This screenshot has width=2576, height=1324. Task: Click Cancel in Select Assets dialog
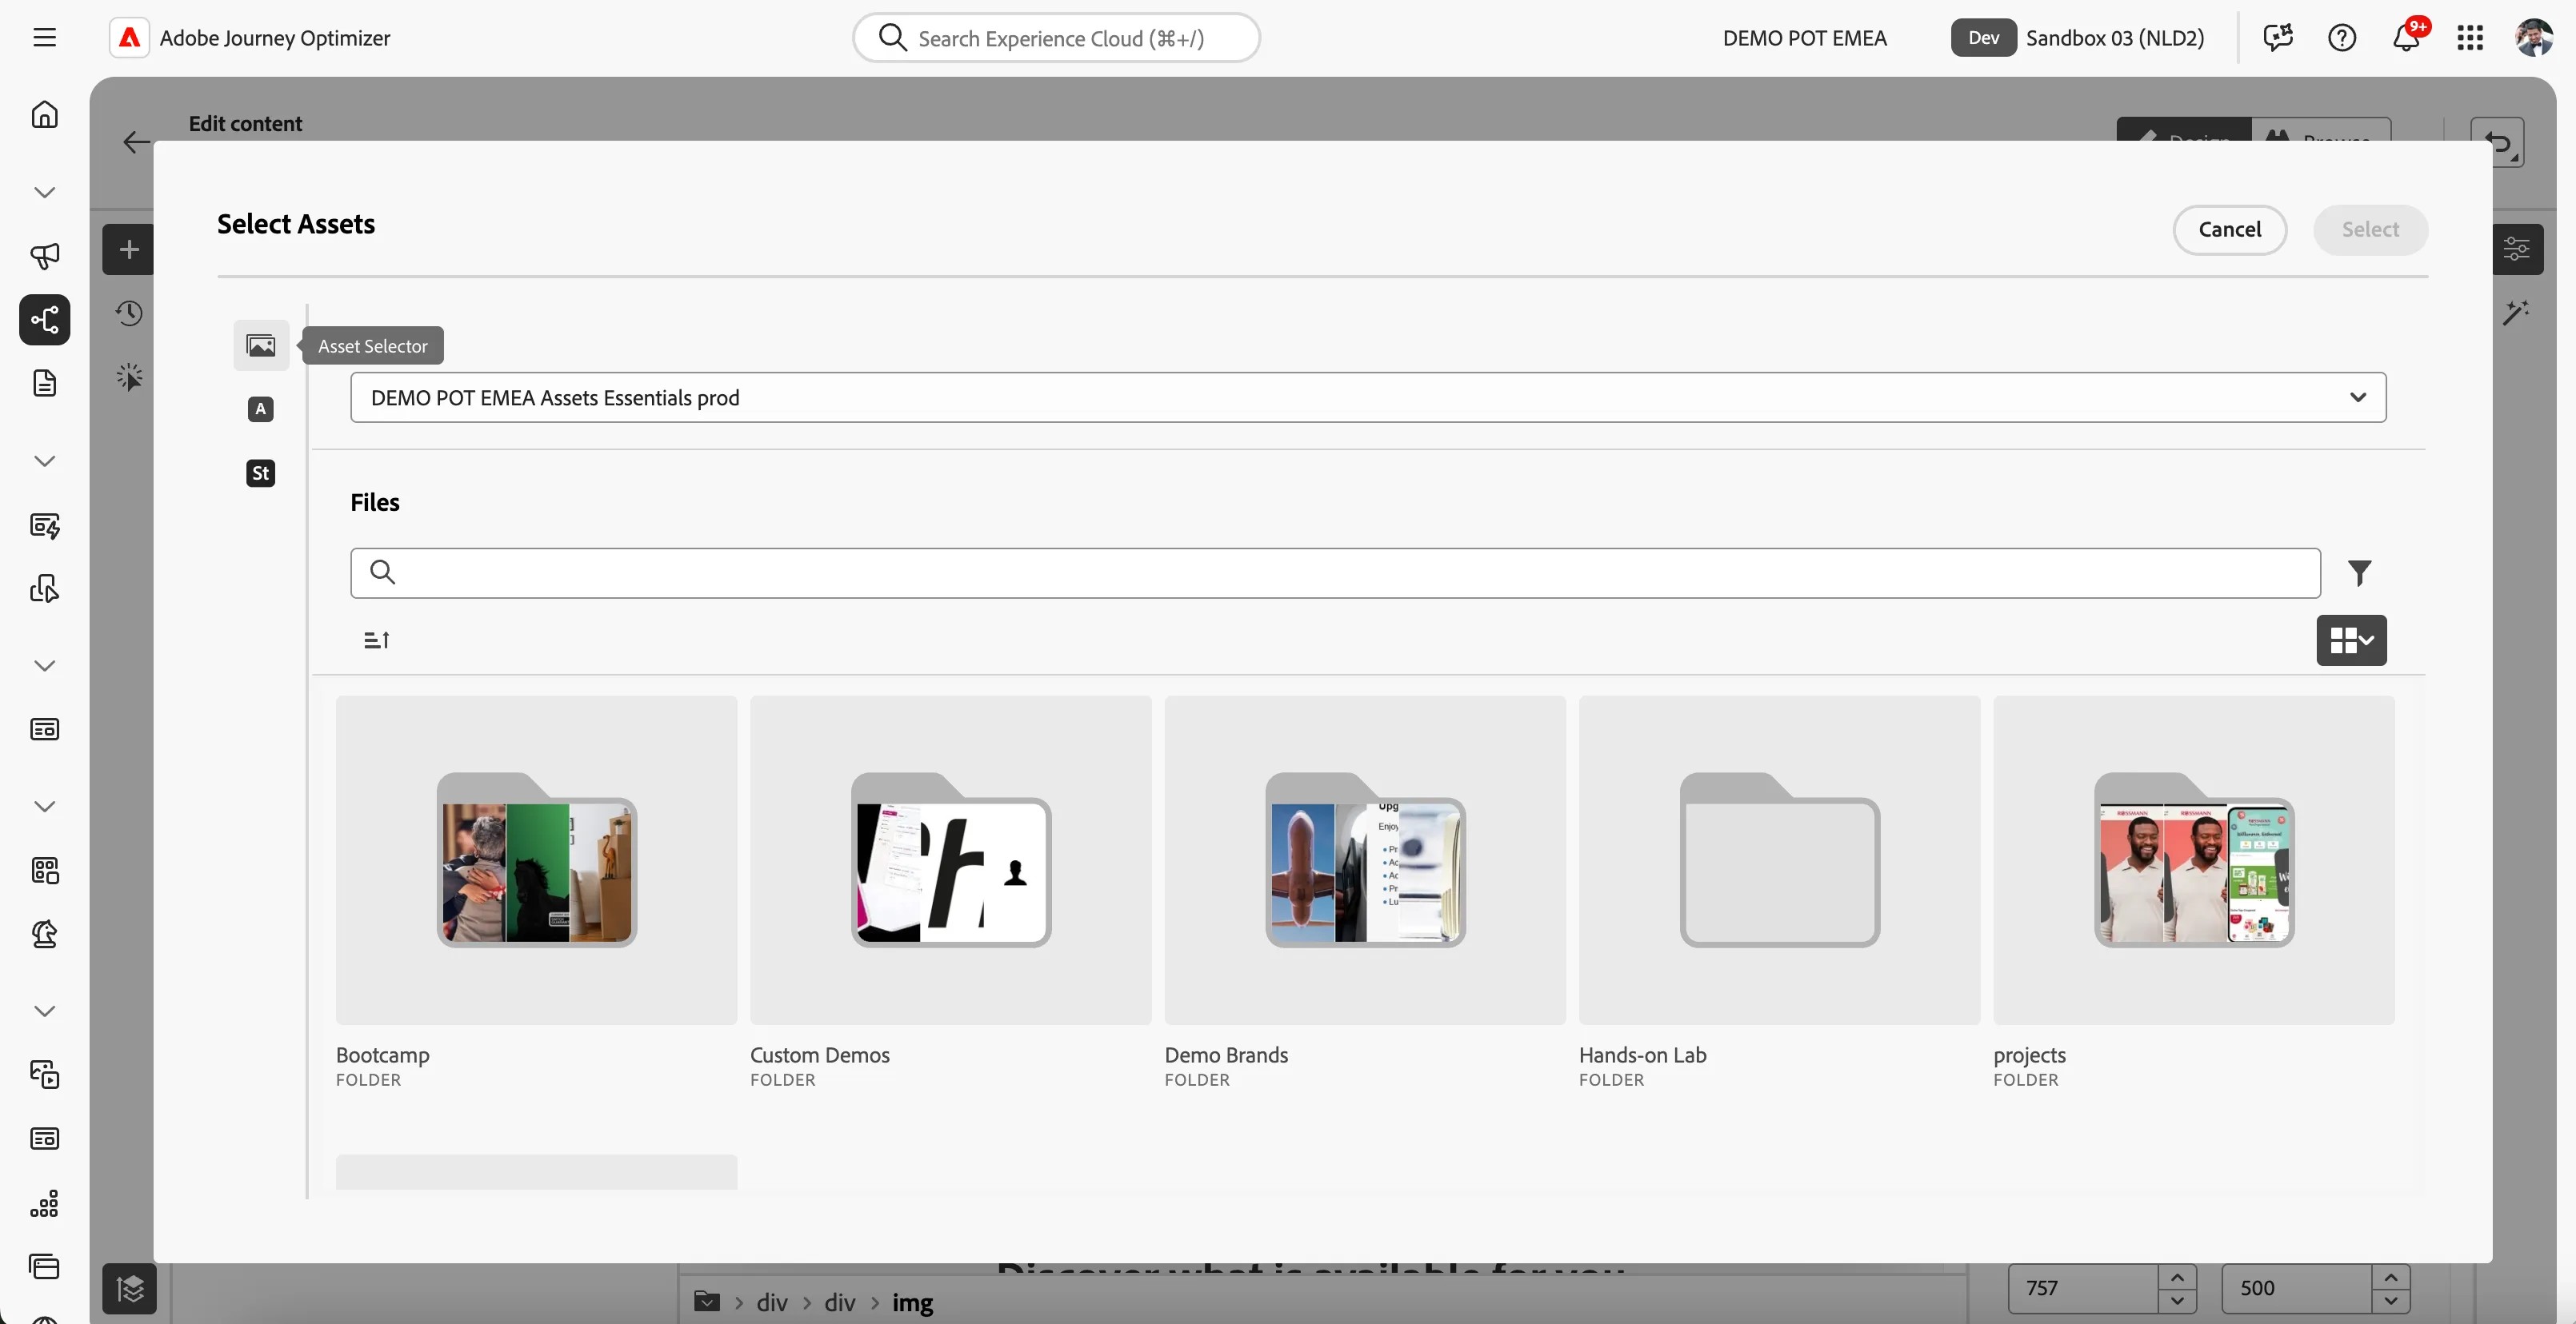[2229, 229]
